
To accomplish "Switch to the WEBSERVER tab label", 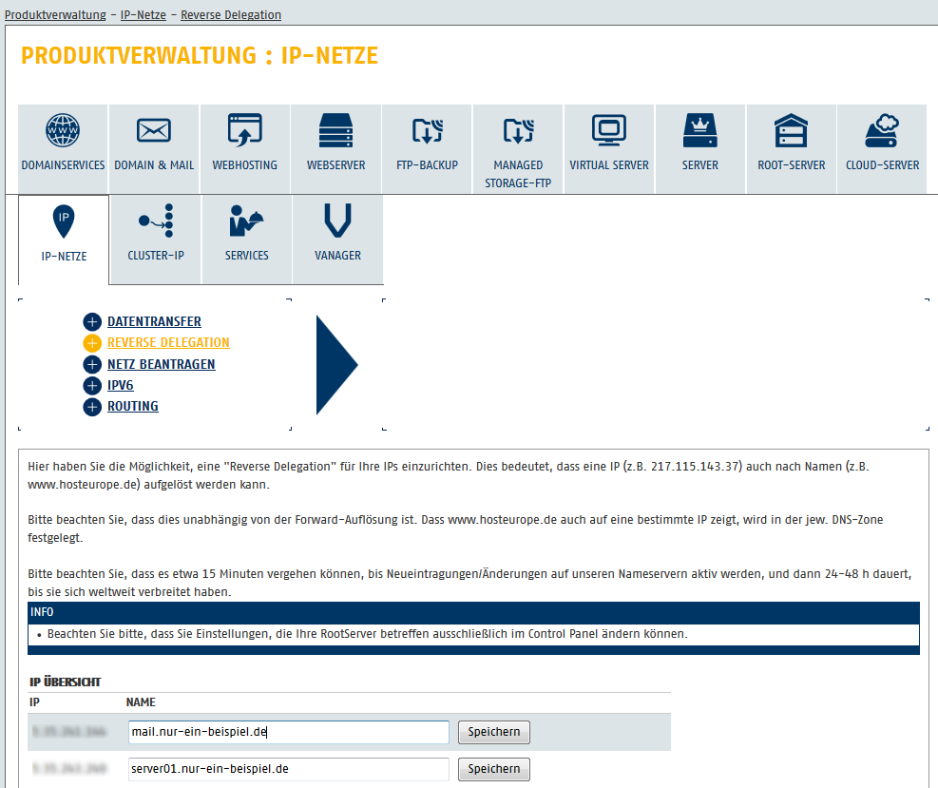I will click(x=336, y=165).
